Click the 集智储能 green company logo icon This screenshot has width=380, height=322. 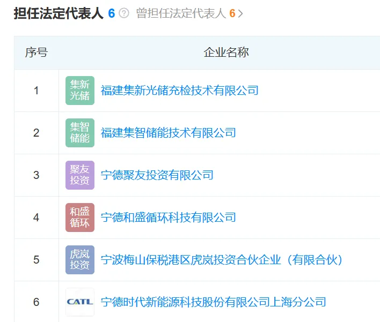click(80, 133)
